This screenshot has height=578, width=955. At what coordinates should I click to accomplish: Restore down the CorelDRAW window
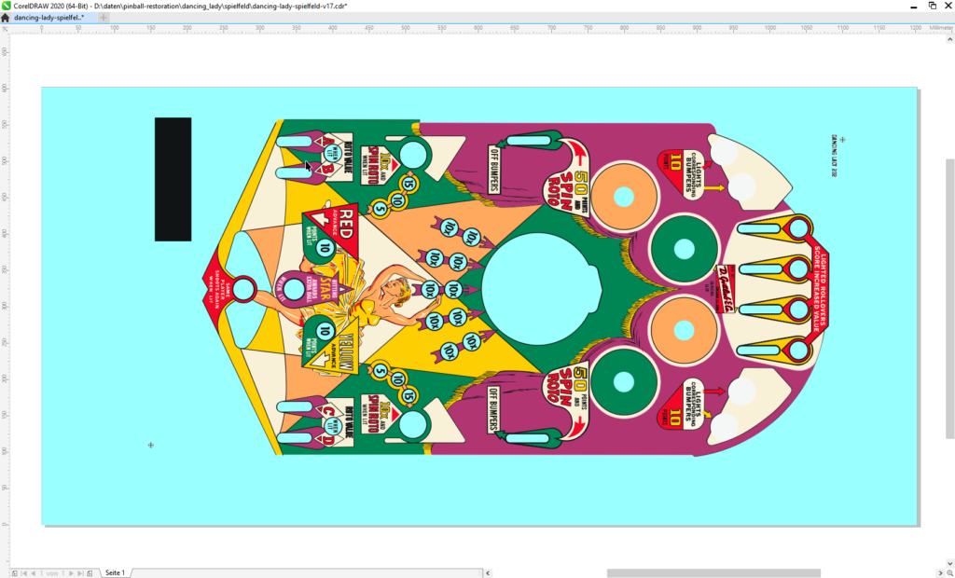tap(932, 6)
